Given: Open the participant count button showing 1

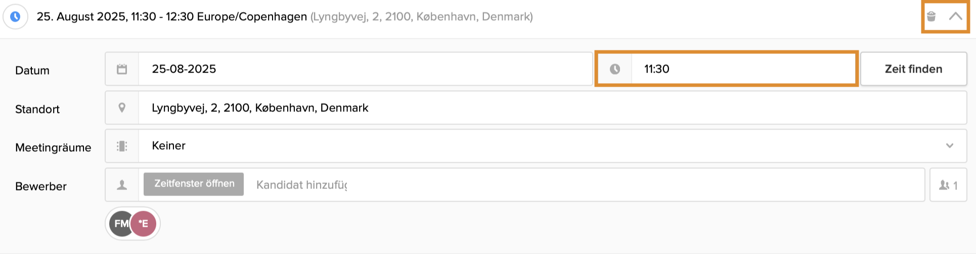Looking at the screenshot, I should click(948, 185).
